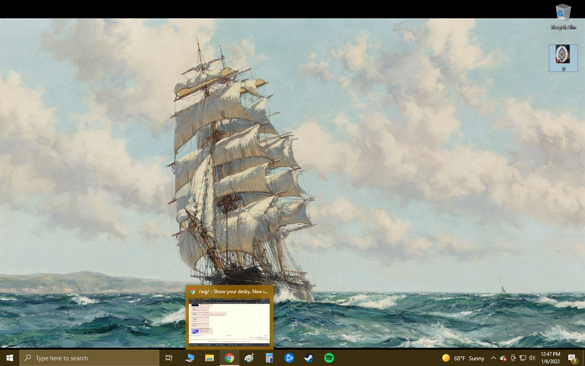The image size is (585, 366).
Task: Open Spotify from the taskbar
Action: pyautogui.click(x=329, y=358)
